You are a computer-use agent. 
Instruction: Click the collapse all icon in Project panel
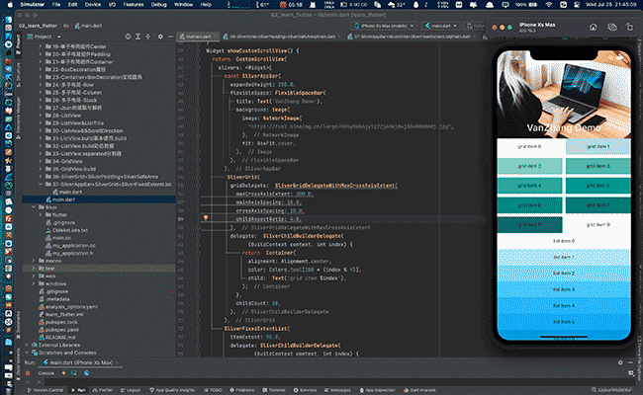pyautogui.click(x=148, y=37)
